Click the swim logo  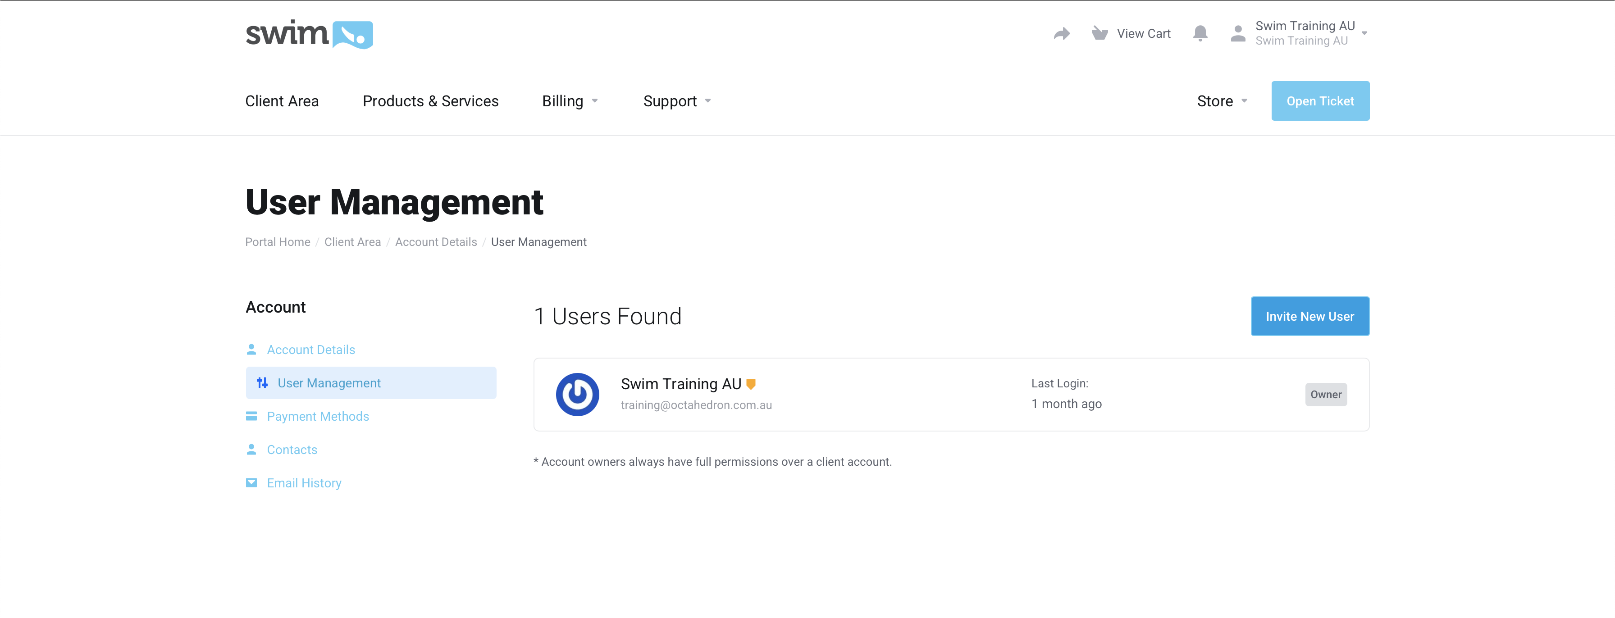tap(309, 34)
